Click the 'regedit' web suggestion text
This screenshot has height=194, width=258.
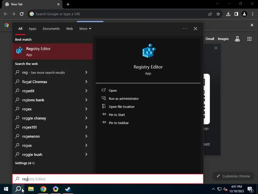[28, 91]
